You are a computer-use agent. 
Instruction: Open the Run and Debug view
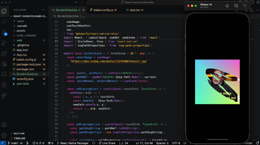[4, 43]
